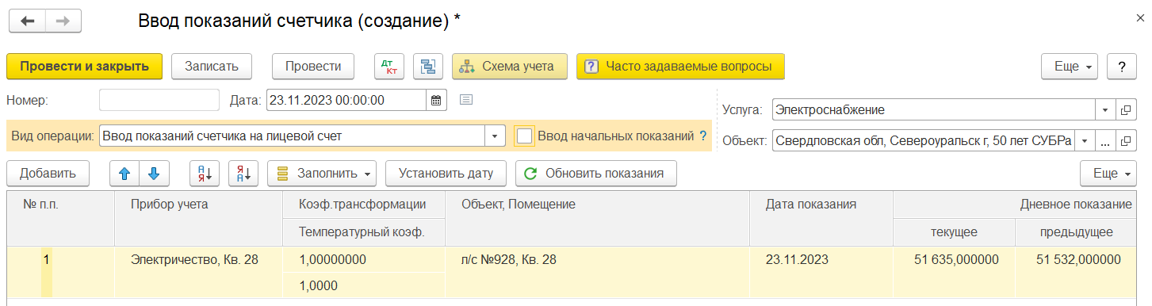Click the Провести button
Viewport: 1152px width, 306px height.
coord(313,67)
